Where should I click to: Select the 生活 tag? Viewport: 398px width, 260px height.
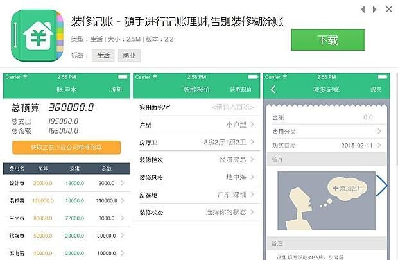point(103,55)
